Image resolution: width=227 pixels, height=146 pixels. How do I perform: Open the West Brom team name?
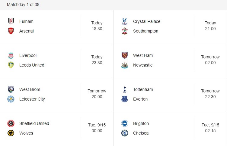pyautogui.click(x=30, y=89)
